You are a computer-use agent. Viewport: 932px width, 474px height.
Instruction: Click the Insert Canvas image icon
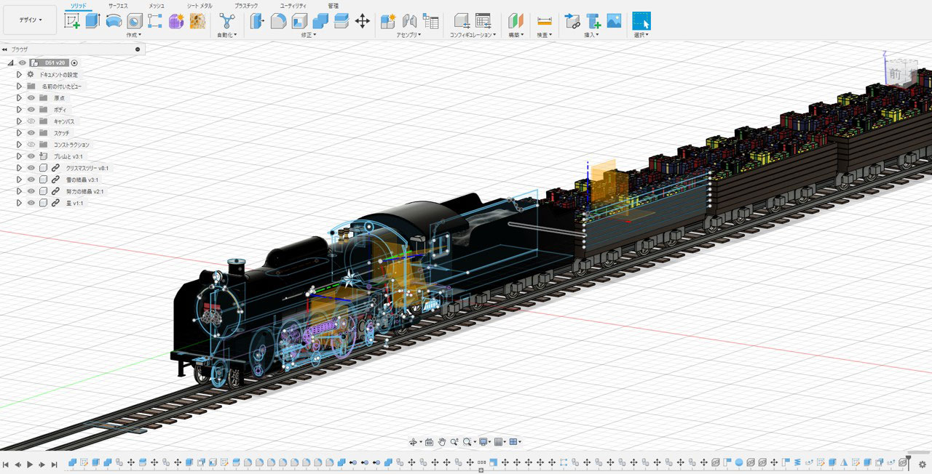pyautogui.click(x=614, y=21)
